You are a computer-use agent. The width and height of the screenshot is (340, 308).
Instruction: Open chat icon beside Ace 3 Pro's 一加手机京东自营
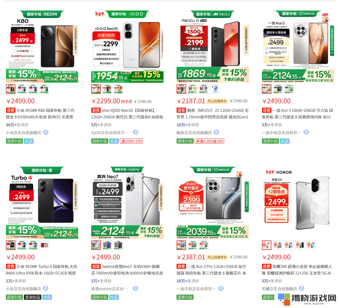(x=221, y=288)
